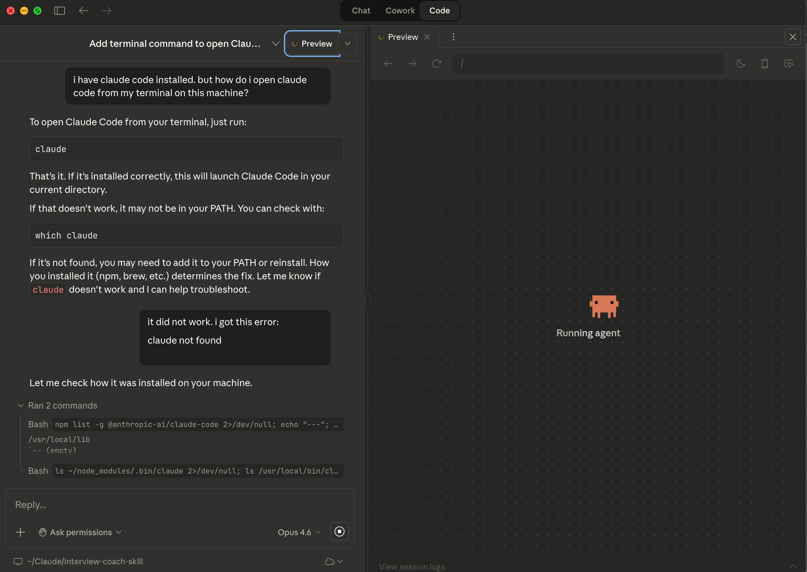Toggle the sidebar panel icon
Viewport: 807px width, 572px height.
coord(60,11)
